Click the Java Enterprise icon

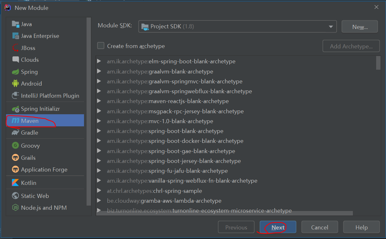[x=16, y=36]
